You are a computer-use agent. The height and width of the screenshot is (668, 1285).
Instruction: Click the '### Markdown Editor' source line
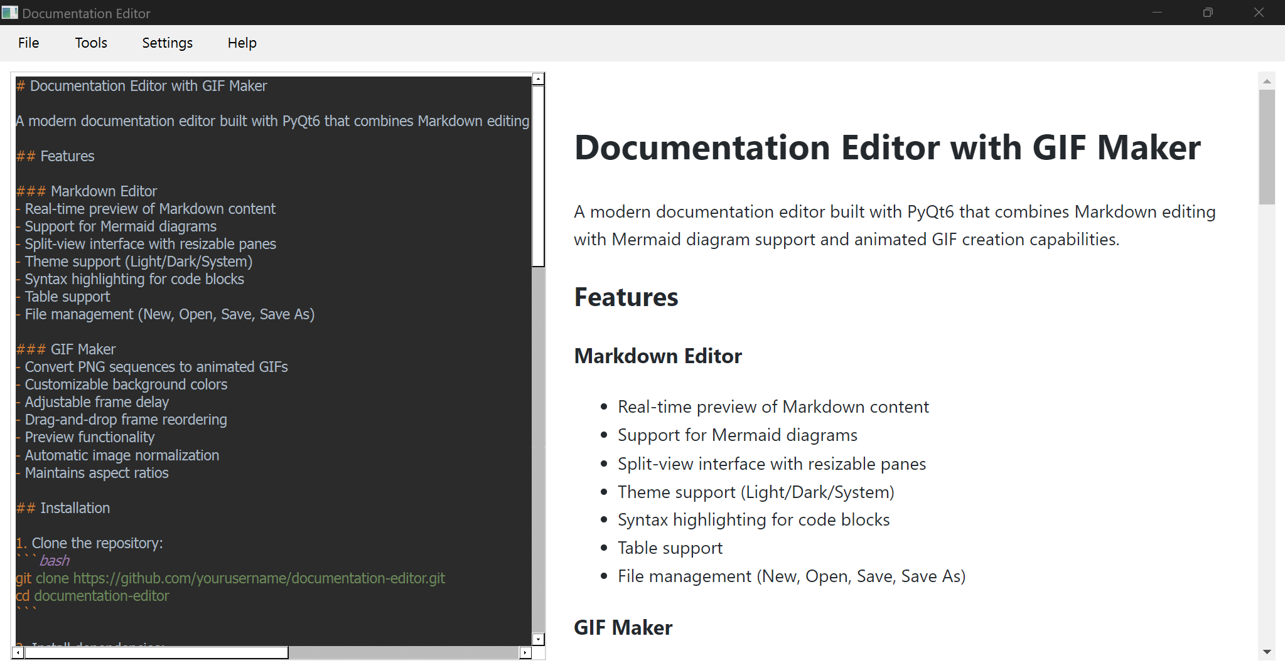pyautogui.click(x=87, y=191)
